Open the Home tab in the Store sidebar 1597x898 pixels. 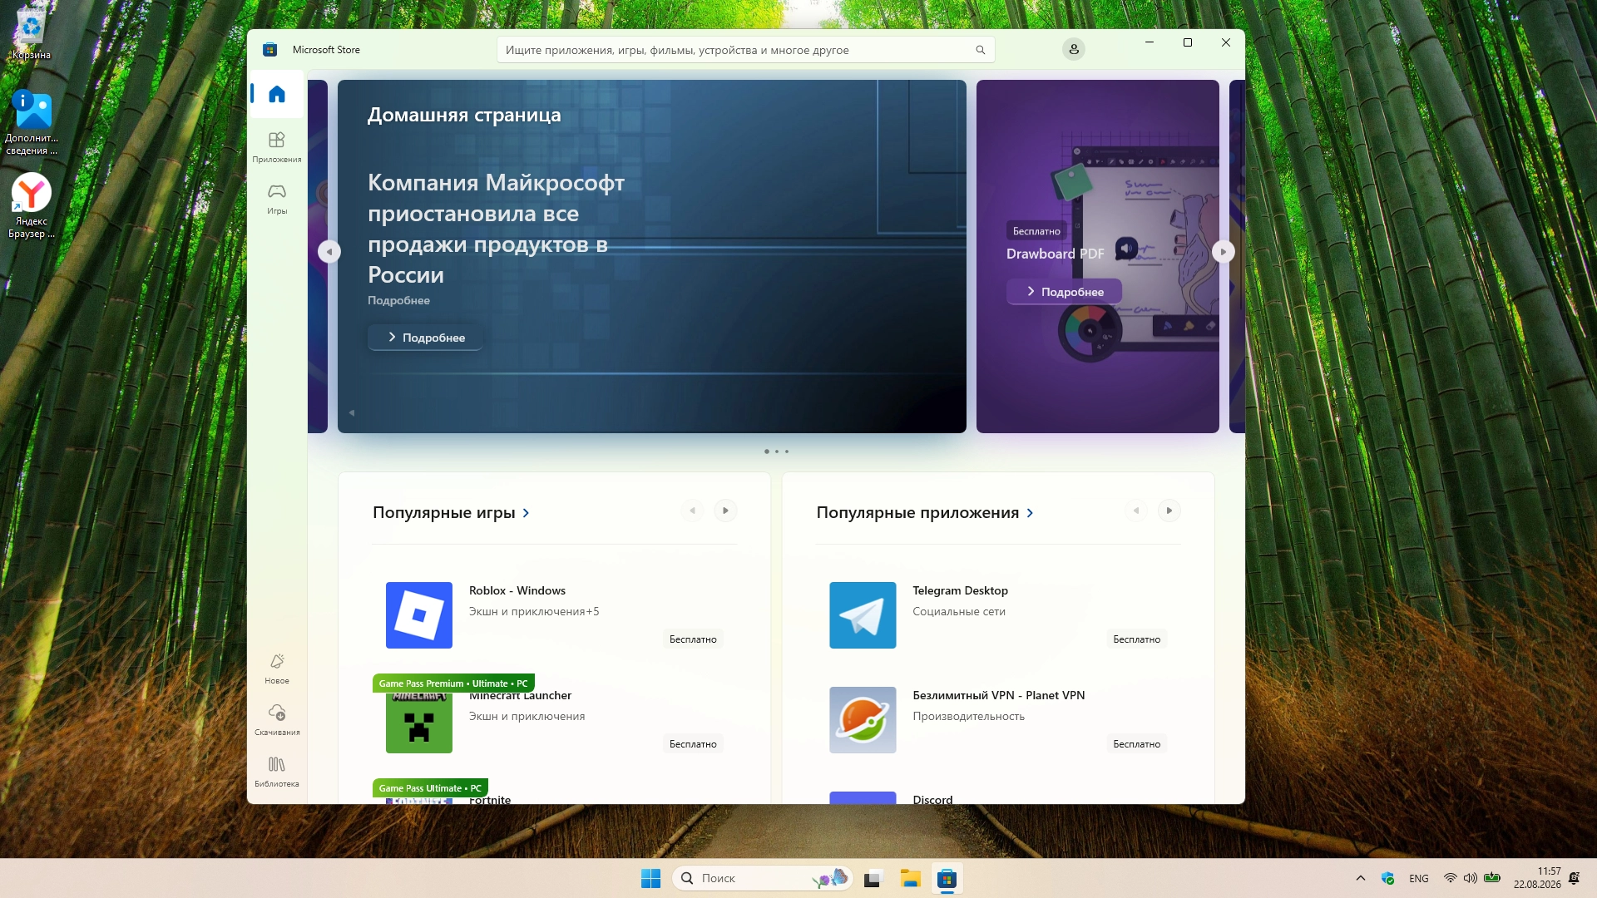[277, 94]
